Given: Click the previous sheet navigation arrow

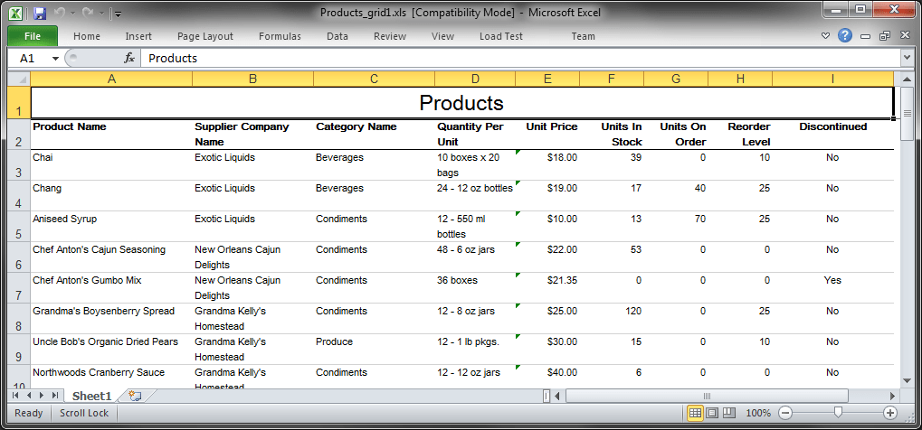Looking at the screenshot, I should [28, 396].
